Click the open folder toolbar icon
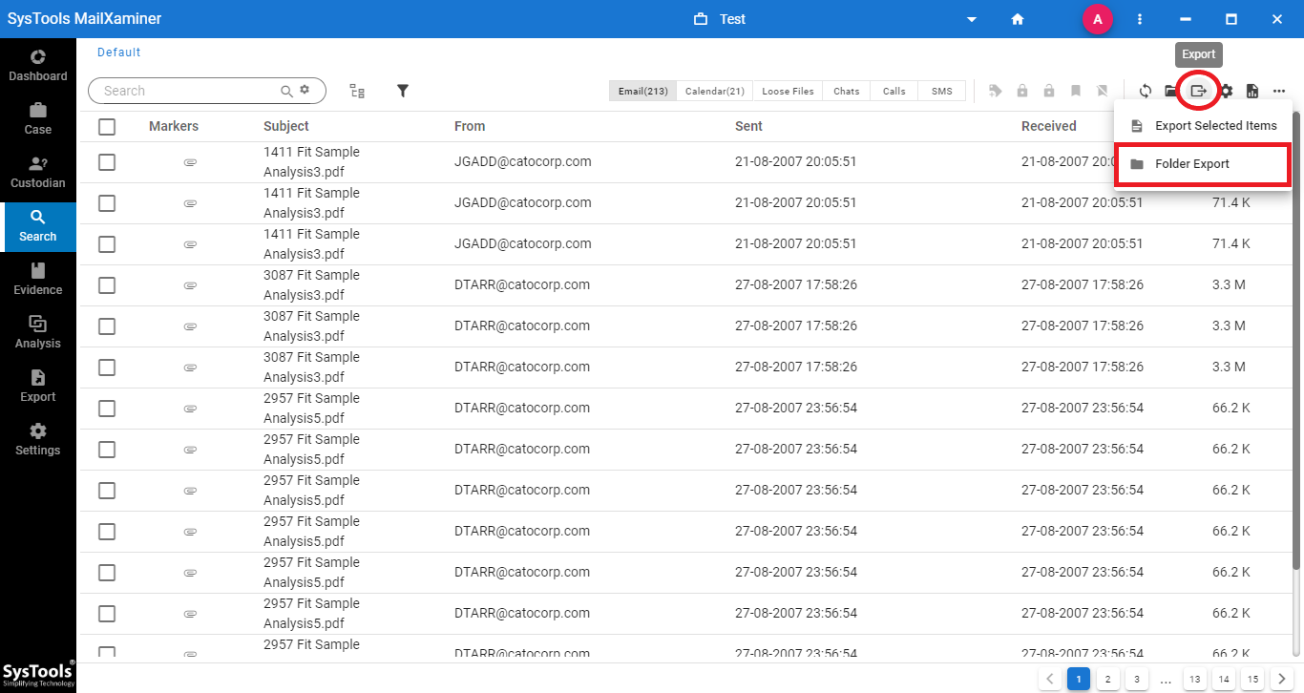Screen dimensions: 1304x693 pyautogui.click(x=1170, y=91)
